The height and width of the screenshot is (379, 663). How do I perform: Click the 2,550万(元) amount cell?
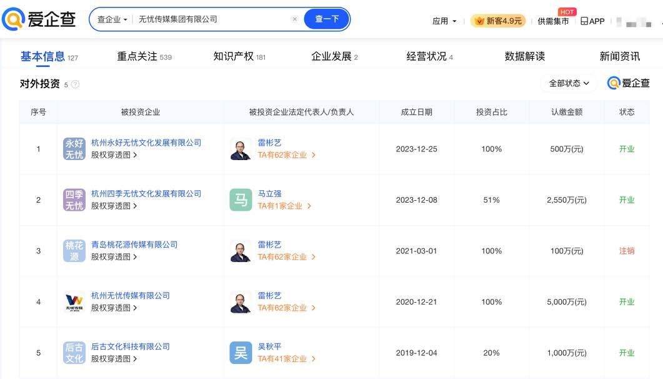567,200
